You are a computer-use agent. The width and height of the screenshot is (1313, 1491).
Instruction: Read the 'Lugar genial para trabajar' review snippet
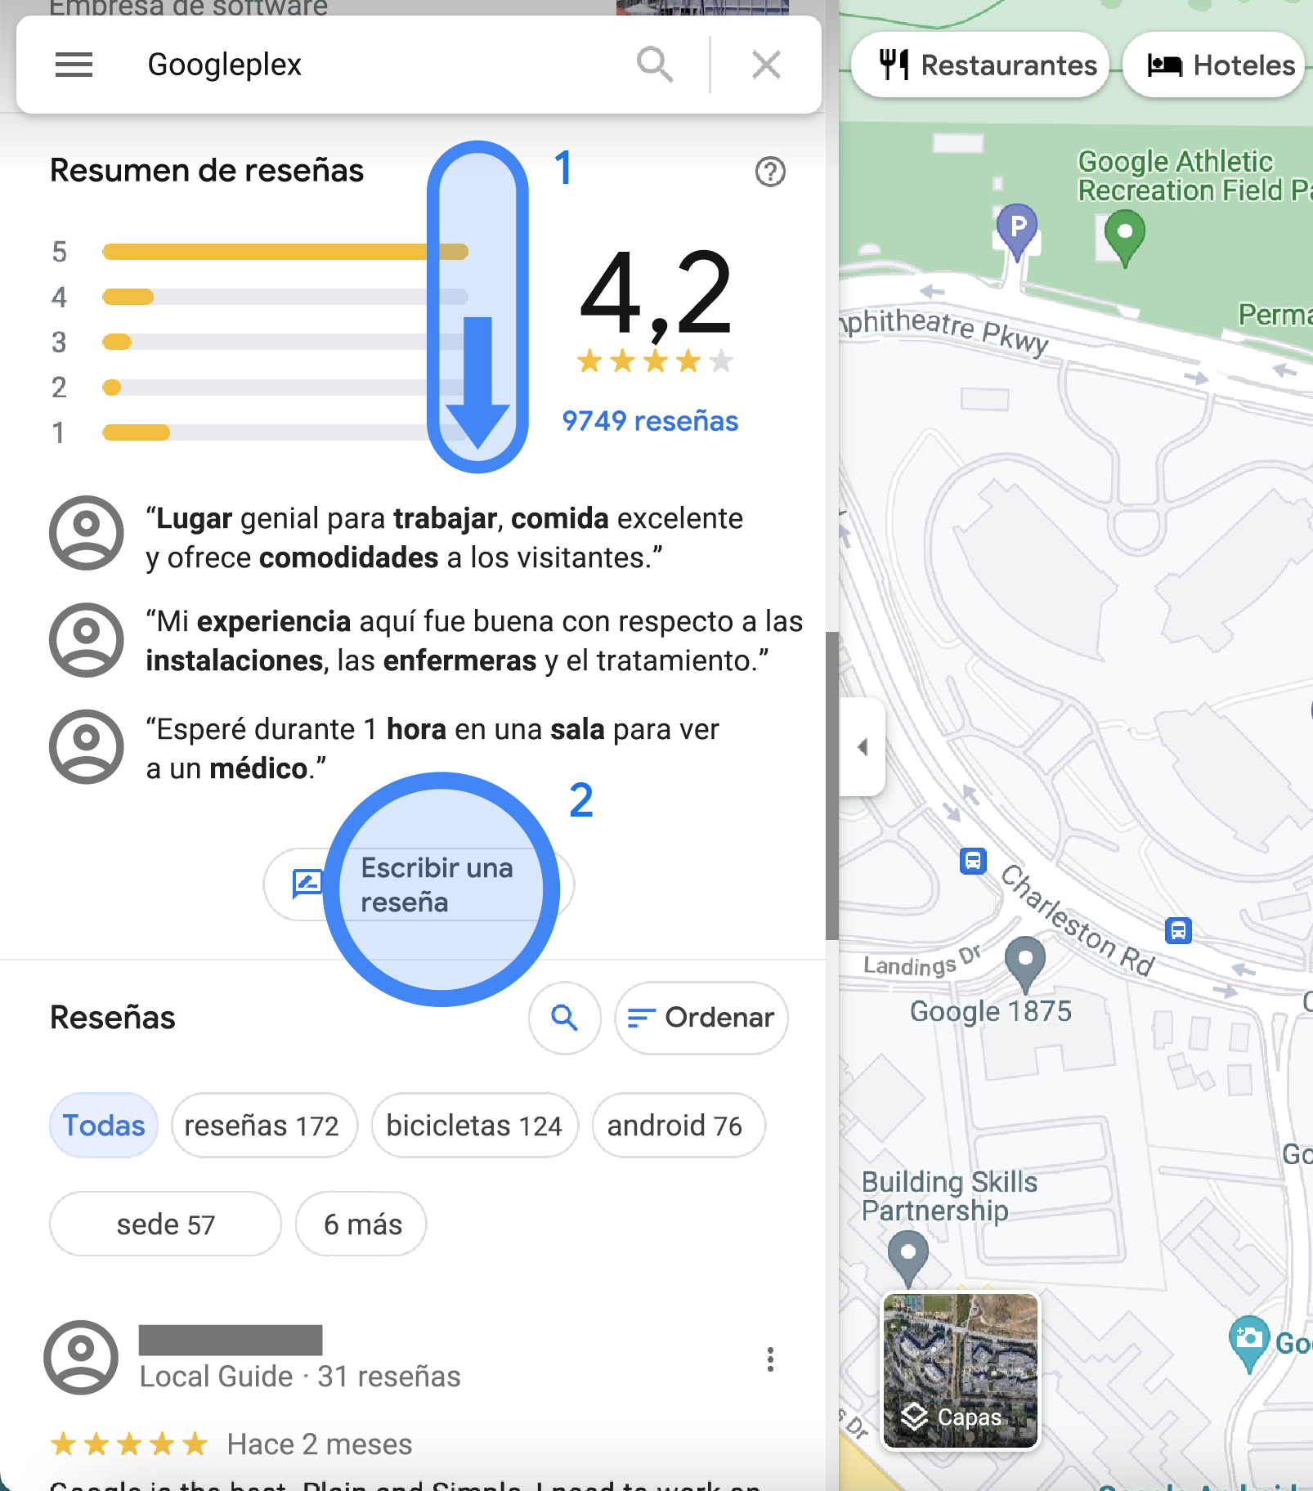pyautogui.click(x=445, y=538)
